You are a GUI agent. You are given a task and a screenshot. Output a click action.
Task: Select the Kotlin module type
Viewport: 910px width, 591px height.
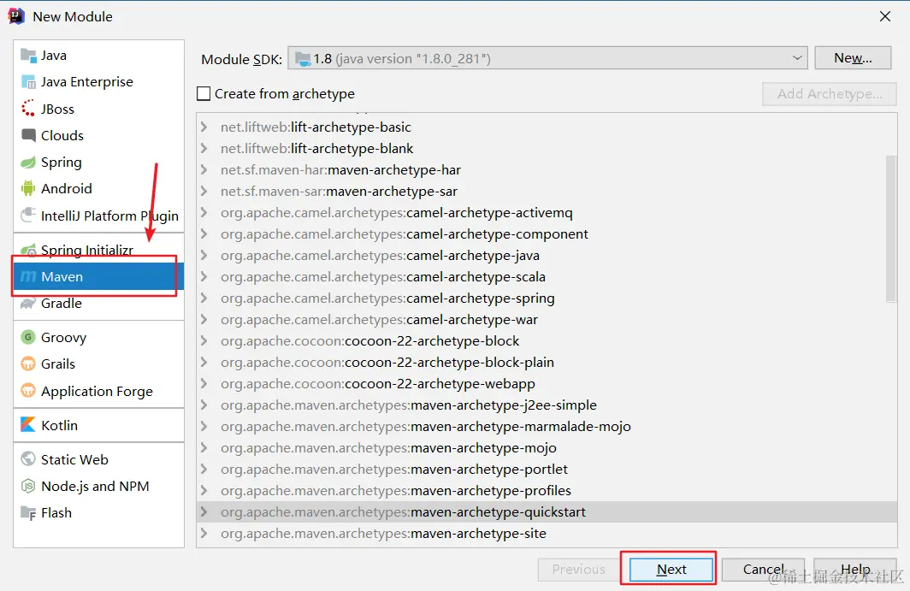(x=98, y=425)
